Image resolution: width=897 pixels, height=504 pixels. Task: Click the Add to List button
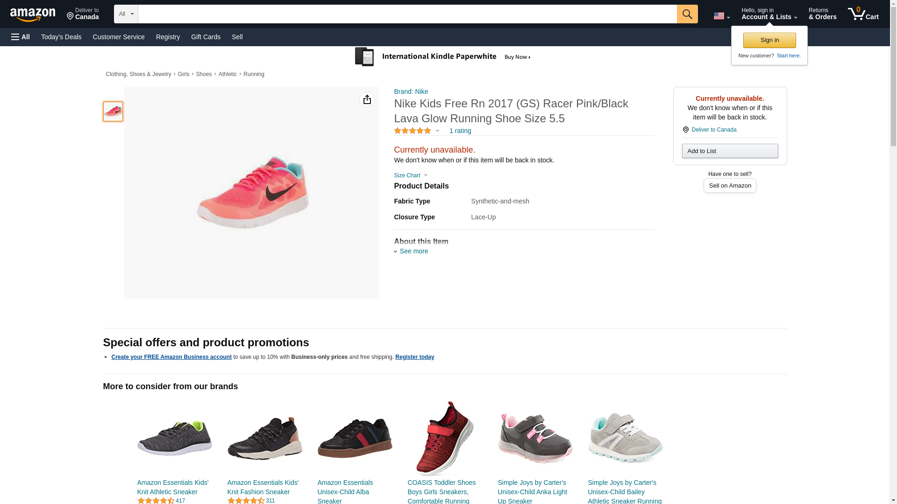click(x=730, y=151)
